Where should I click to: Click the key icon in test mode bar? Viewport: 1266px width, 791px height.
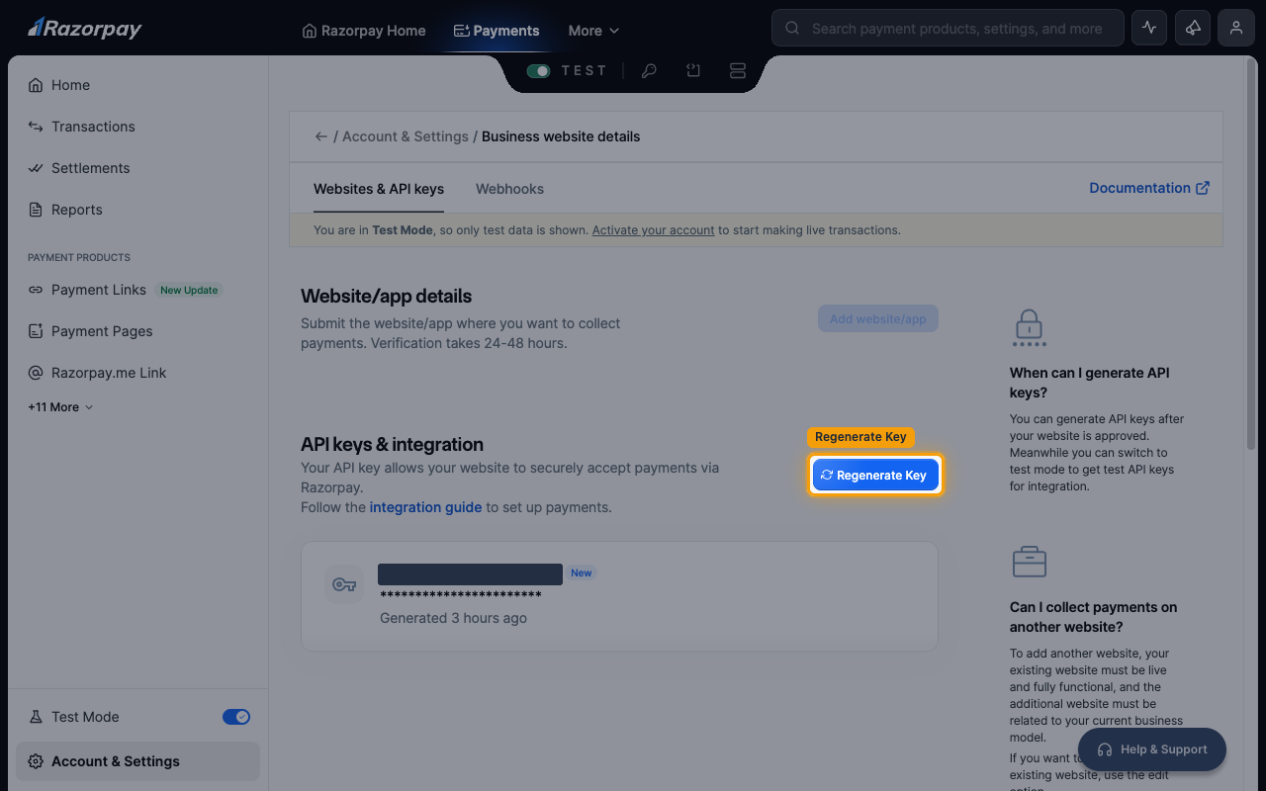point(649,71)
